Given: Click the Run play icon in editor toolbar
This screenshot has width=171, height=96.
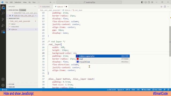Looking at the screenshot, I should point(161,7).
